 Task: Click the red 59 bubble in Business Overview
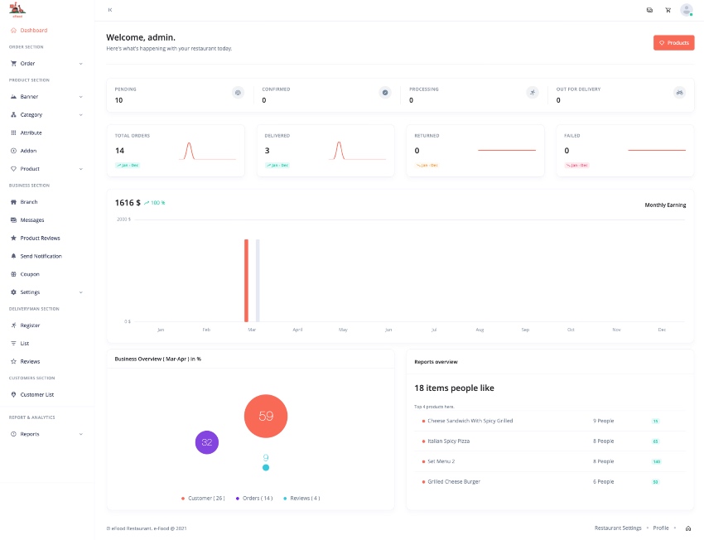coord(265,416)
